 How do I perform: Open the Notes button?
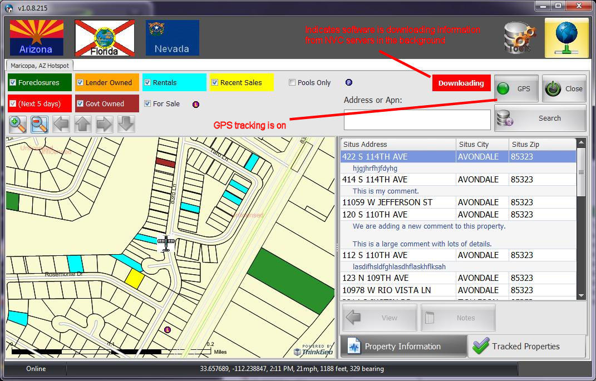click(x=458, y=318)
